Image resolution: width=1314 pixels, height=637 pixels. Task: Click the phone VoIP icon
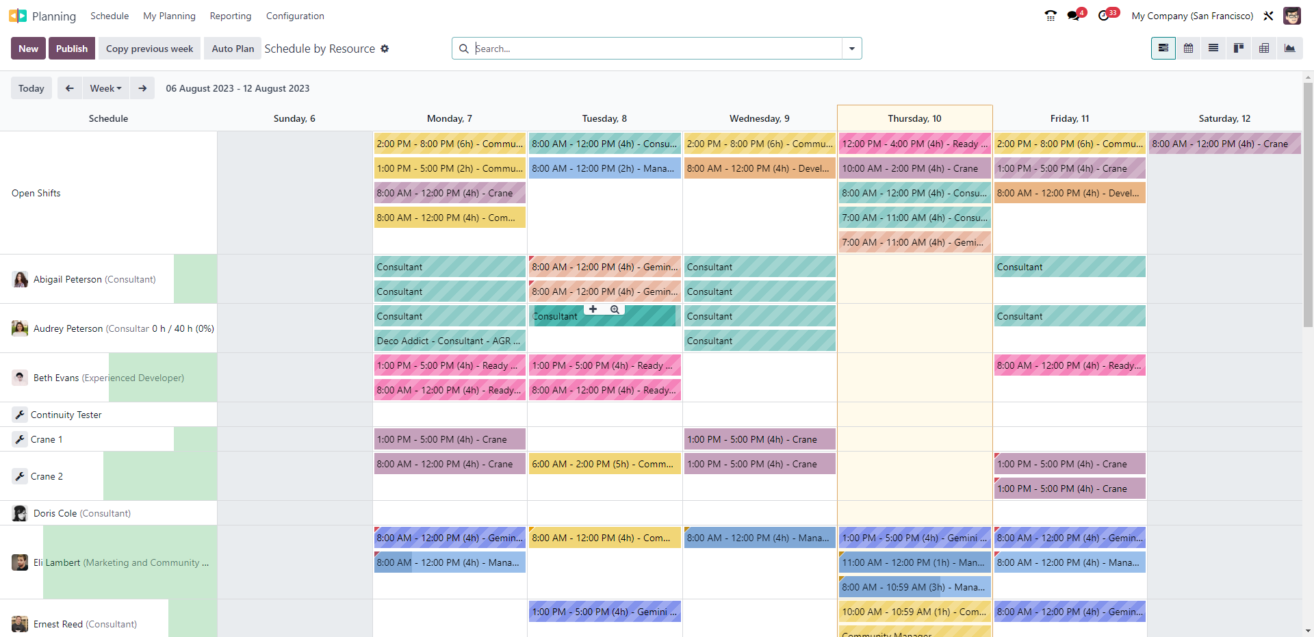coord(1051,16)
